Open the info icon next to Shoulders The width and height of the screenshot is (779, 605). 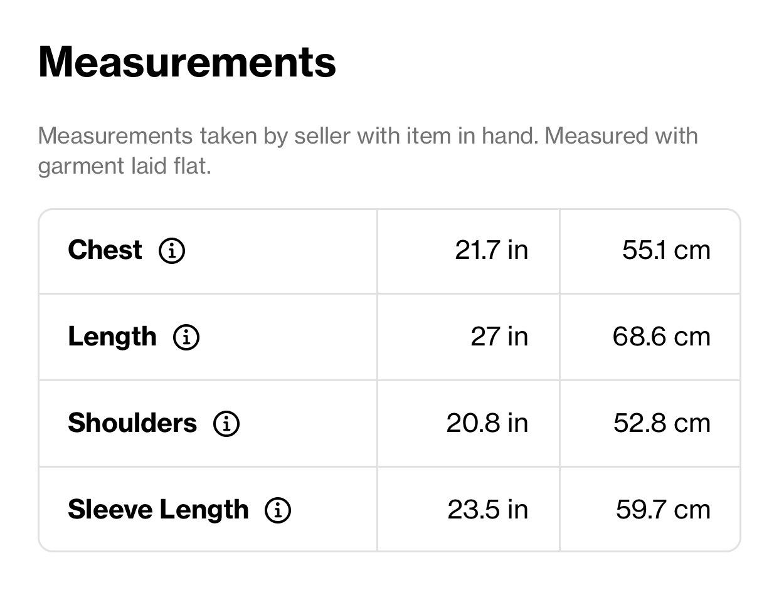(x=226, y=424)
